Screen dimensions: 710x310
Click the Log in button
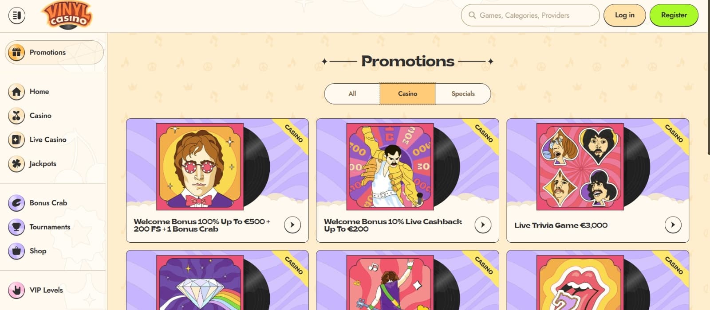pos(624,15)
